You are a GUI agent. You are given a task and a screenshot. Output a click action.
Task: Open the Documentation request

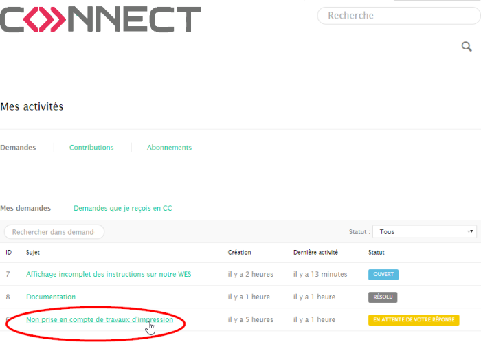(x=51, y=297)
